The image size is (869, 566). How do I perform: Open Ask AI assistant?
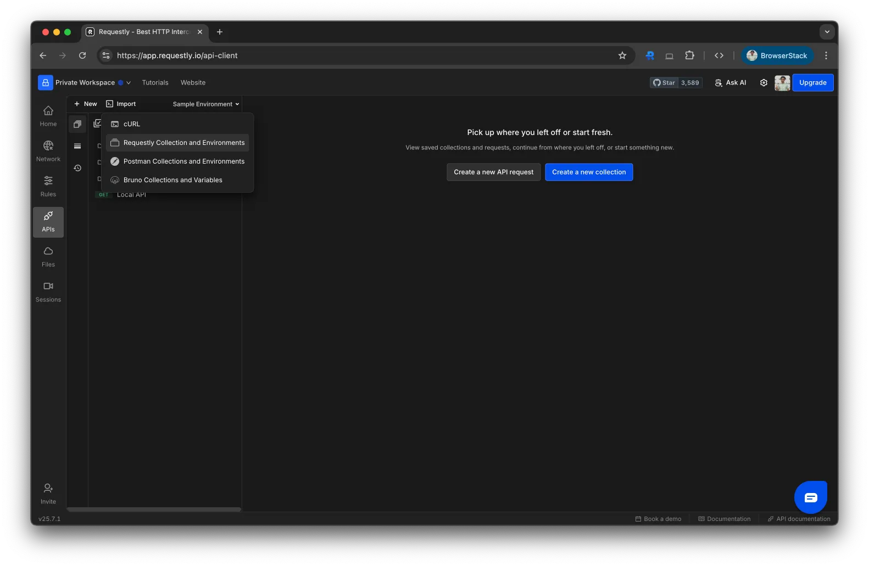pos(731,83)
